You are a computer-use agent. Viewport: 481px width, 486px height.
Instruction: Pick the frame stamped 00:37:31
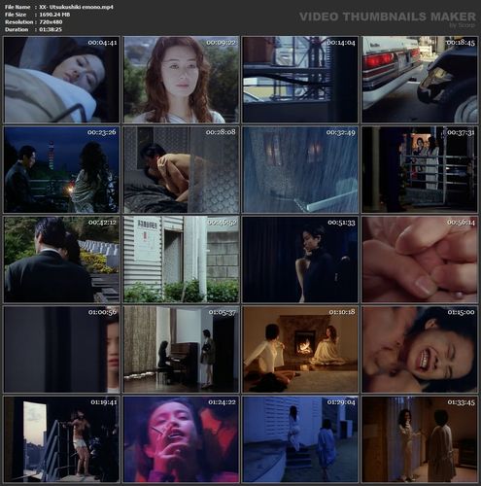(420, 169)
